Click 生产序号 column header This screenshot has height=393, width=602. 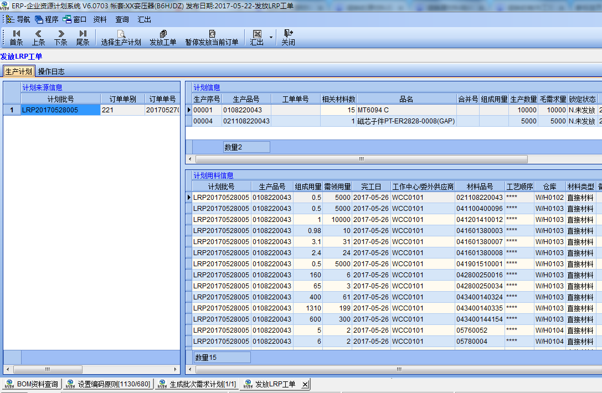coord(207,99)
